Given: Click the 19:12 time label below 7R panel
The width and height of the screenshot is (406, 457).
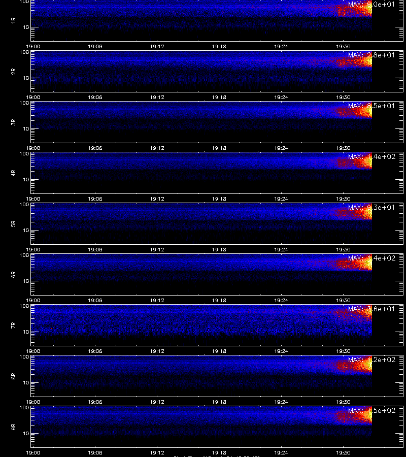Looking at the screenshot, I should click(157, 351).
